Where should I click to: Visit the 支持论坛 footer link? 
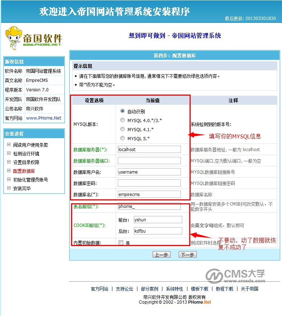click(x=124, y=289)
